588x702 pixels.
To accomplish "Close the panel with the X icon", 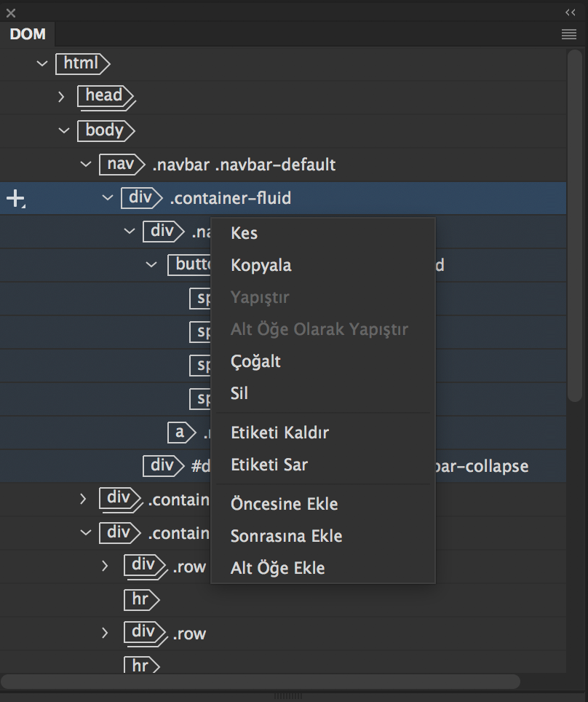I will pyautogui.click(x=9, y=12).
